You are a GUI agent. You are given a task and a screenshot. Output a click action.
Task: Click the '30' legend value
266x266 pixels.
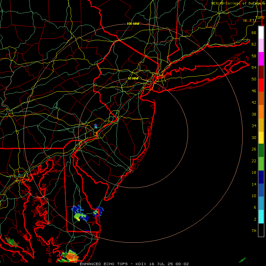click(x=254, y=137)
